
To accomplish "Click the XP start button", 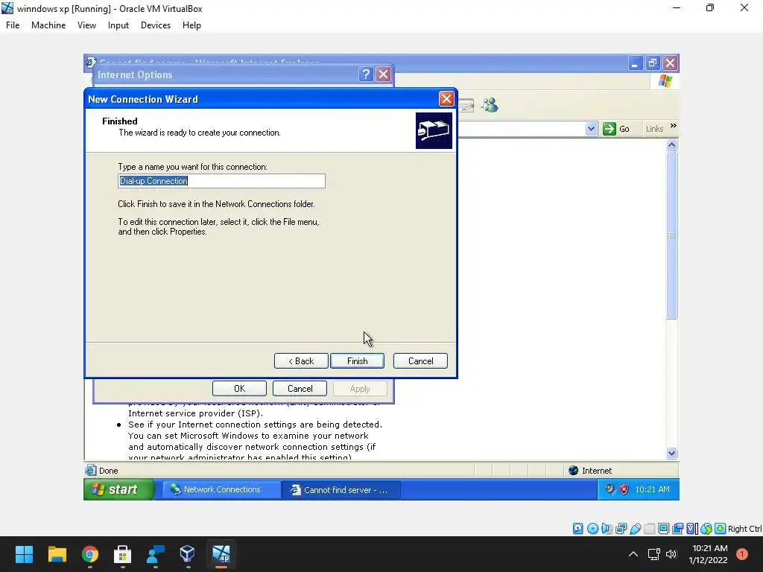I will point(119,489).
